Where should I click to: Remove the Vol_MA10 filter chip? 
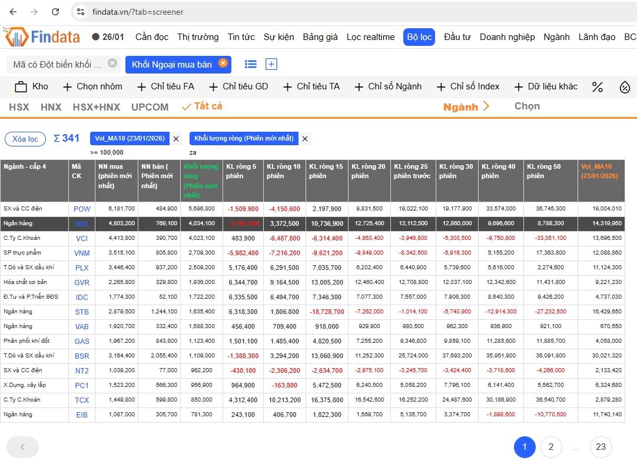(x=176, y=139)
